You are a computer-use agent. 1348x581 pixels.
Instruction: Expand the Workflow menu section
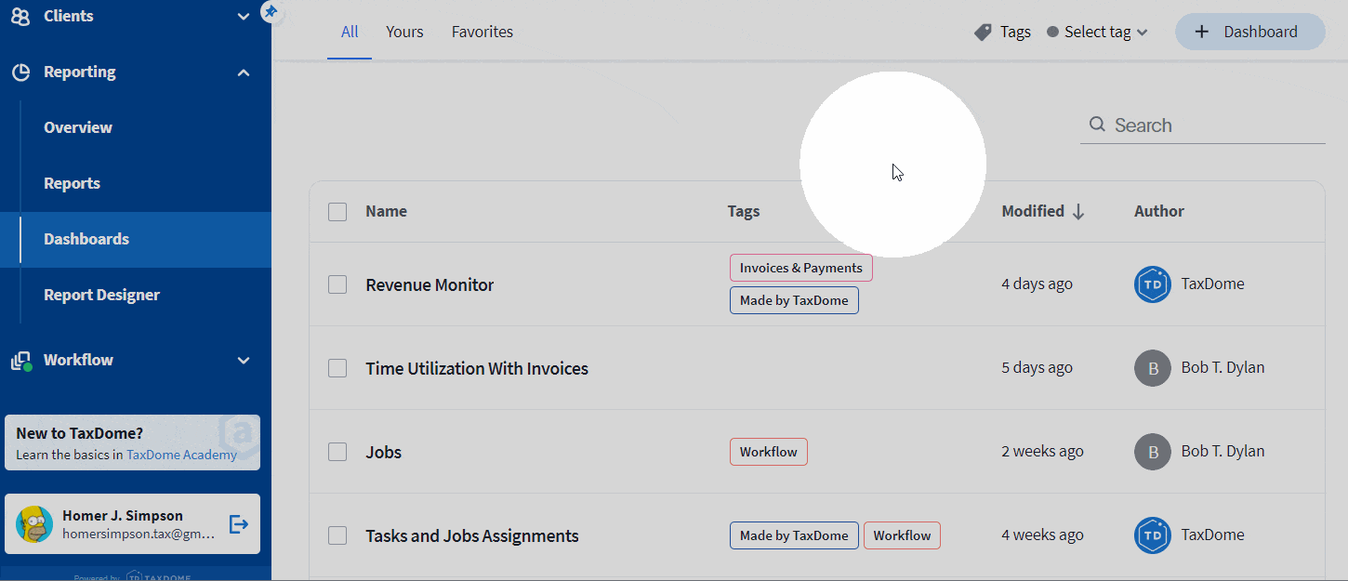[x=244, y=361]
